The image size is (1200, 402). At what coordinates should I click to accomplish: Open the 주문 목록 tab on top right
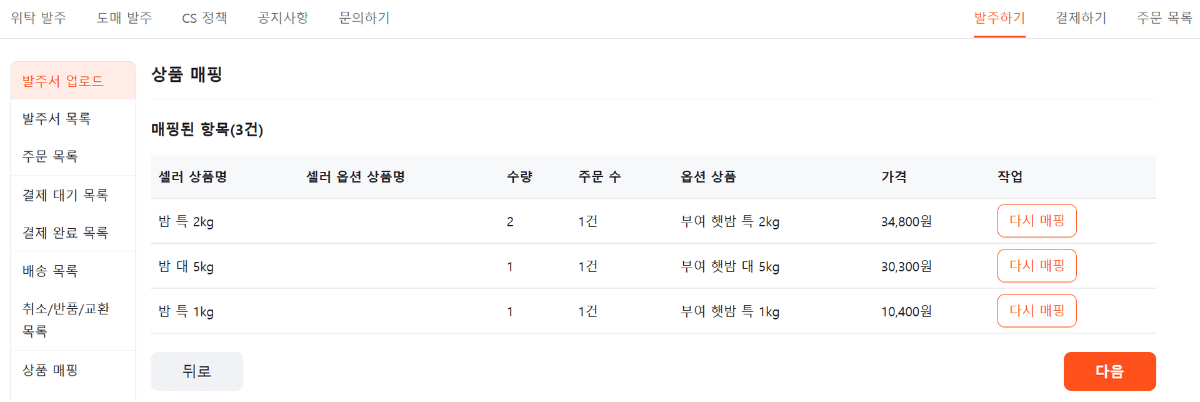pos(1164,18)
